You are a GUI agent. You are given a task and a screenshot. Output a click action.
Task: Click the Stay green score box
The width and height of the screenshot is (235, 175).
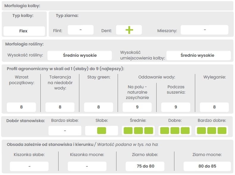(x=99, y=107)
